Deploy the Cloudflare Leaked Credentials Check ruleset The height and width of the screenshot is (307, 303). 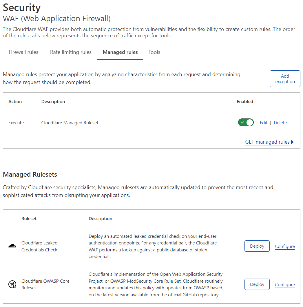[x=257, y=246]
